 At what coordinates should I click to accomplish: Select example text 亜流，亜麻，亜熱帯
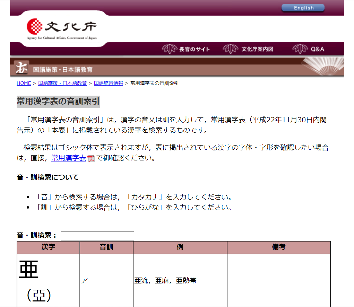point(165,281)
